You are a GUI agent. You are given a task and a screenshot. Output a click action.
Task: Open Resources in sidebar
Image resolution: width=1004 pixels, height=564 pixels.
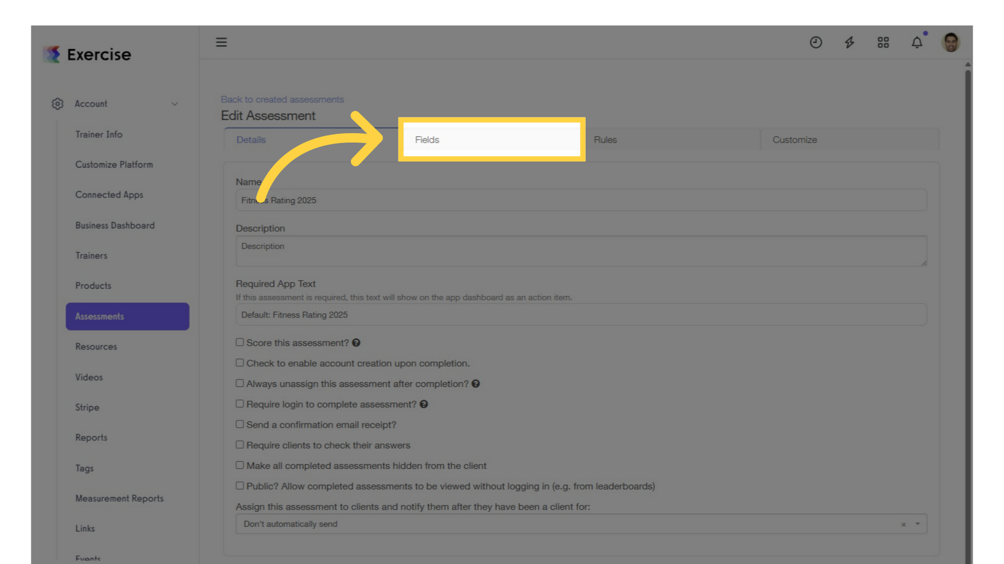(96, 347)
